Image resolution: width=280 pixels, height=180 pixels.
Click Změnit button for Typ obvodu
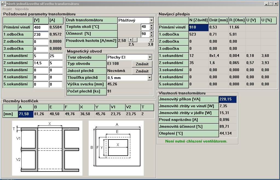click(142, 64)
